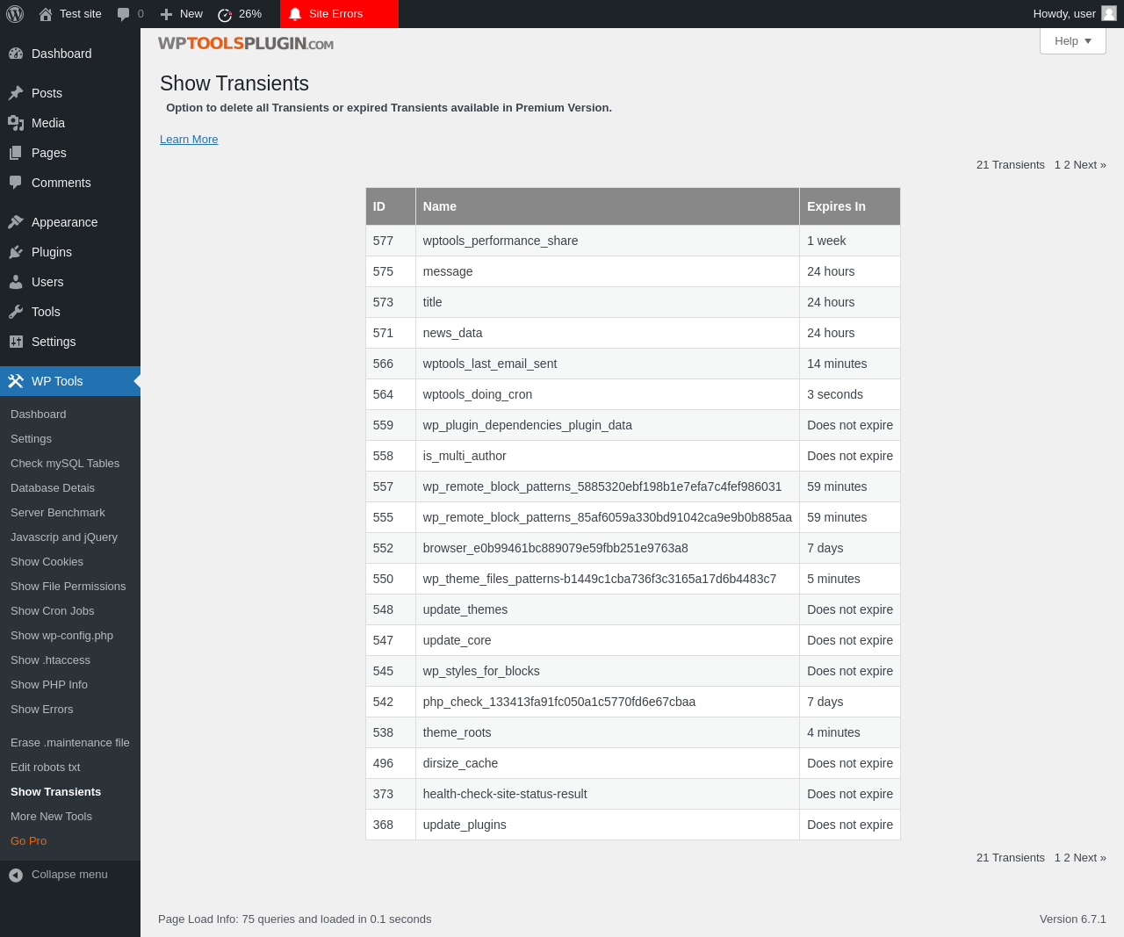
Task: Click the WPToolsPlugin.com logo
Action: [x=246, y=44]
